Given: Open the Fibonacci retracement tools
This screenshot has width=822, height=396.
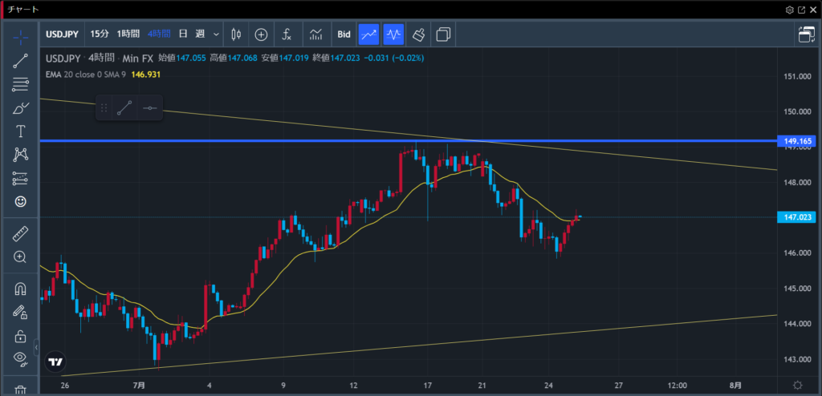Looking at the screenshot, I should [20, 84].
